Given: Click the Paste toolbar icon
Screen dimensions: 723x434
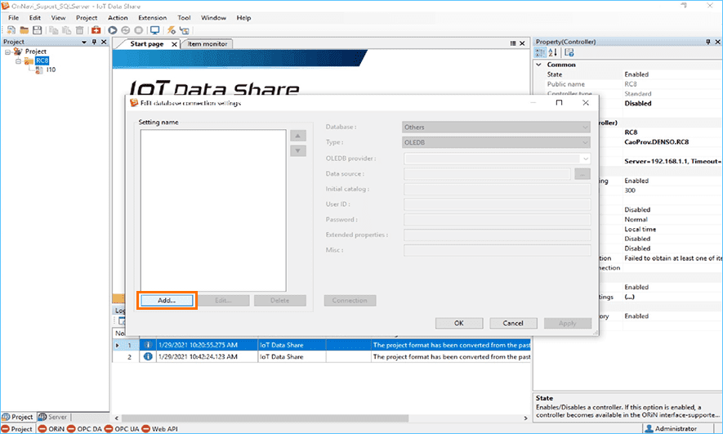Looking at the screenshot, I should 66,30.
